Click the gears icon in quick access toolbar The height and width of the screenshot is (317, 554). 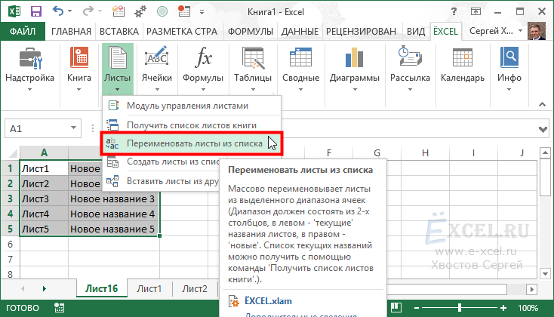coord(140,11)
